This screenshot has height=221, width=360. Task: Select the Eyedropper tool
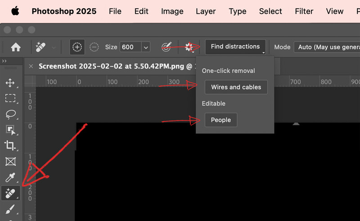click(x=10, y=177)
